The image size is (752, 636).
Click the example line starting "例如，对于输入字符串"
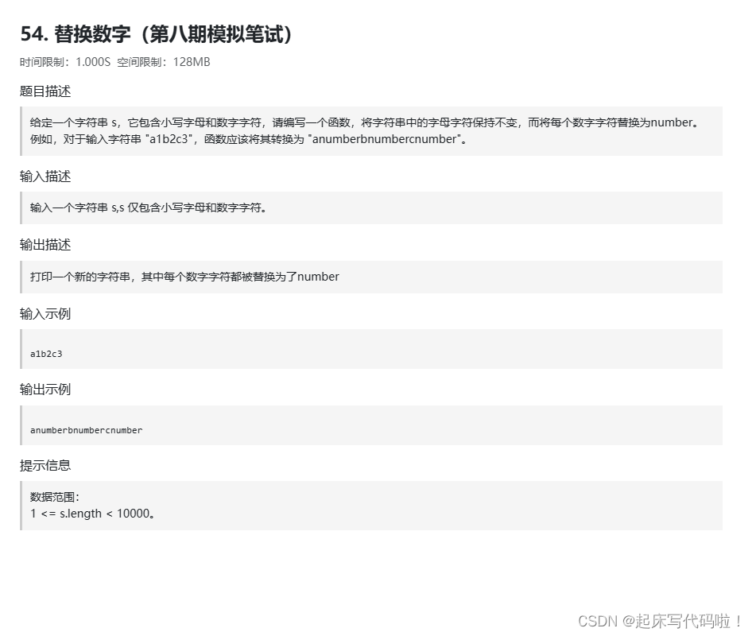click(x=249, y=139)
